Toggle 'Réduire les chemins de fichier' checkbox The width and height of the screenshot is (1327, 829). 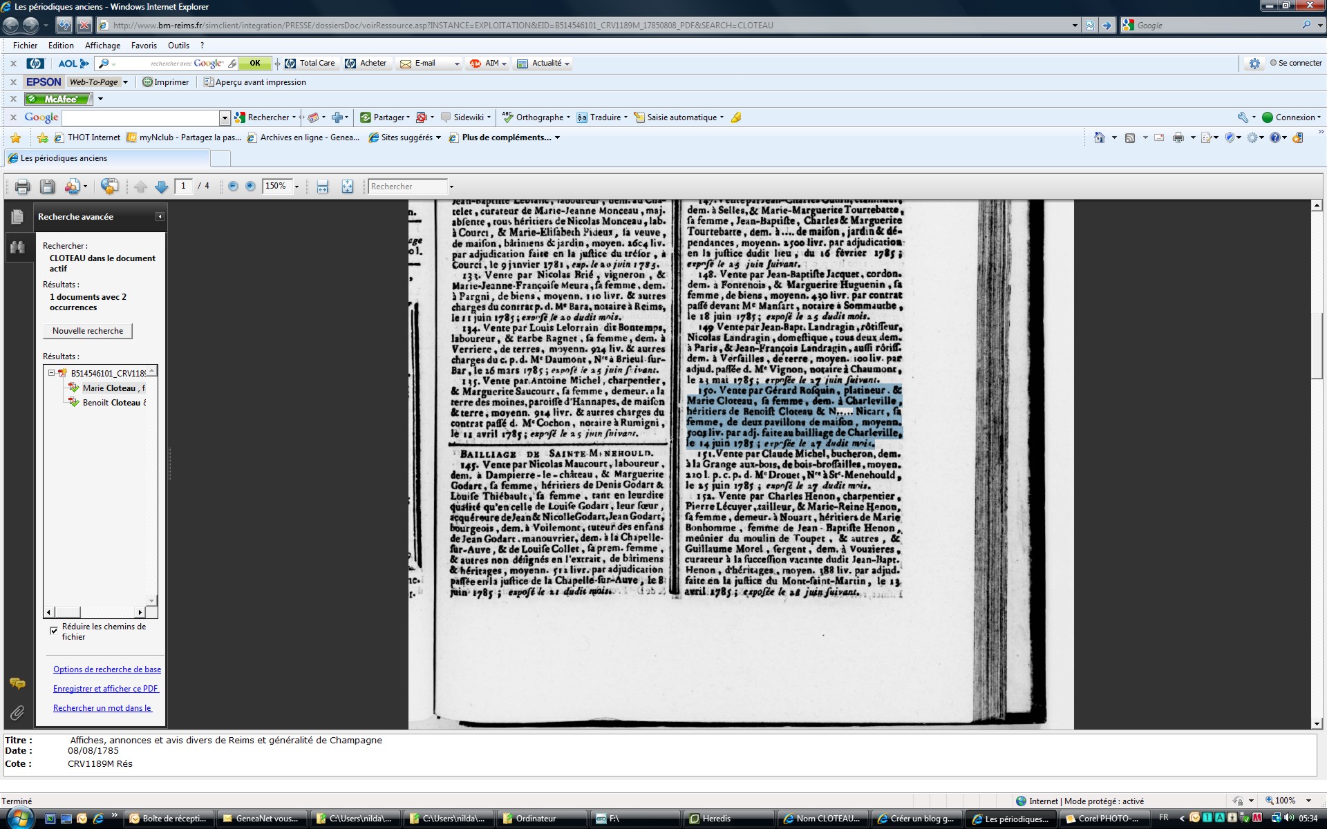(54, 630)
